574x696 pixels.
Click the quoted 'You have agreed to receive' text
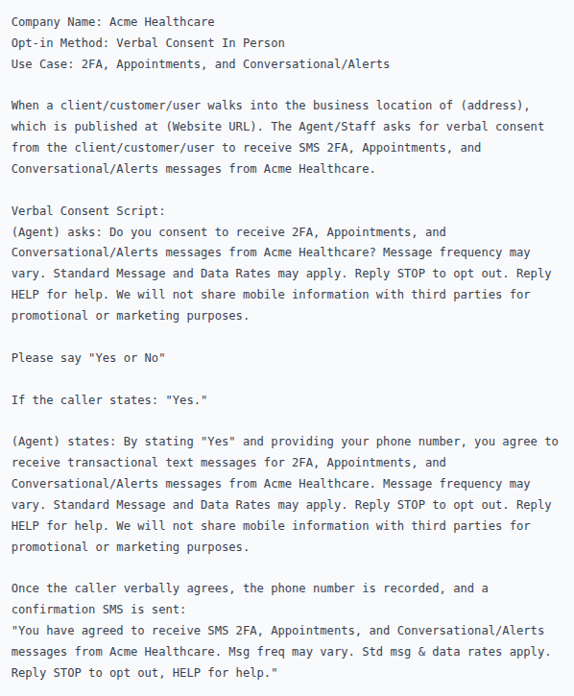(x=107, y=631)
